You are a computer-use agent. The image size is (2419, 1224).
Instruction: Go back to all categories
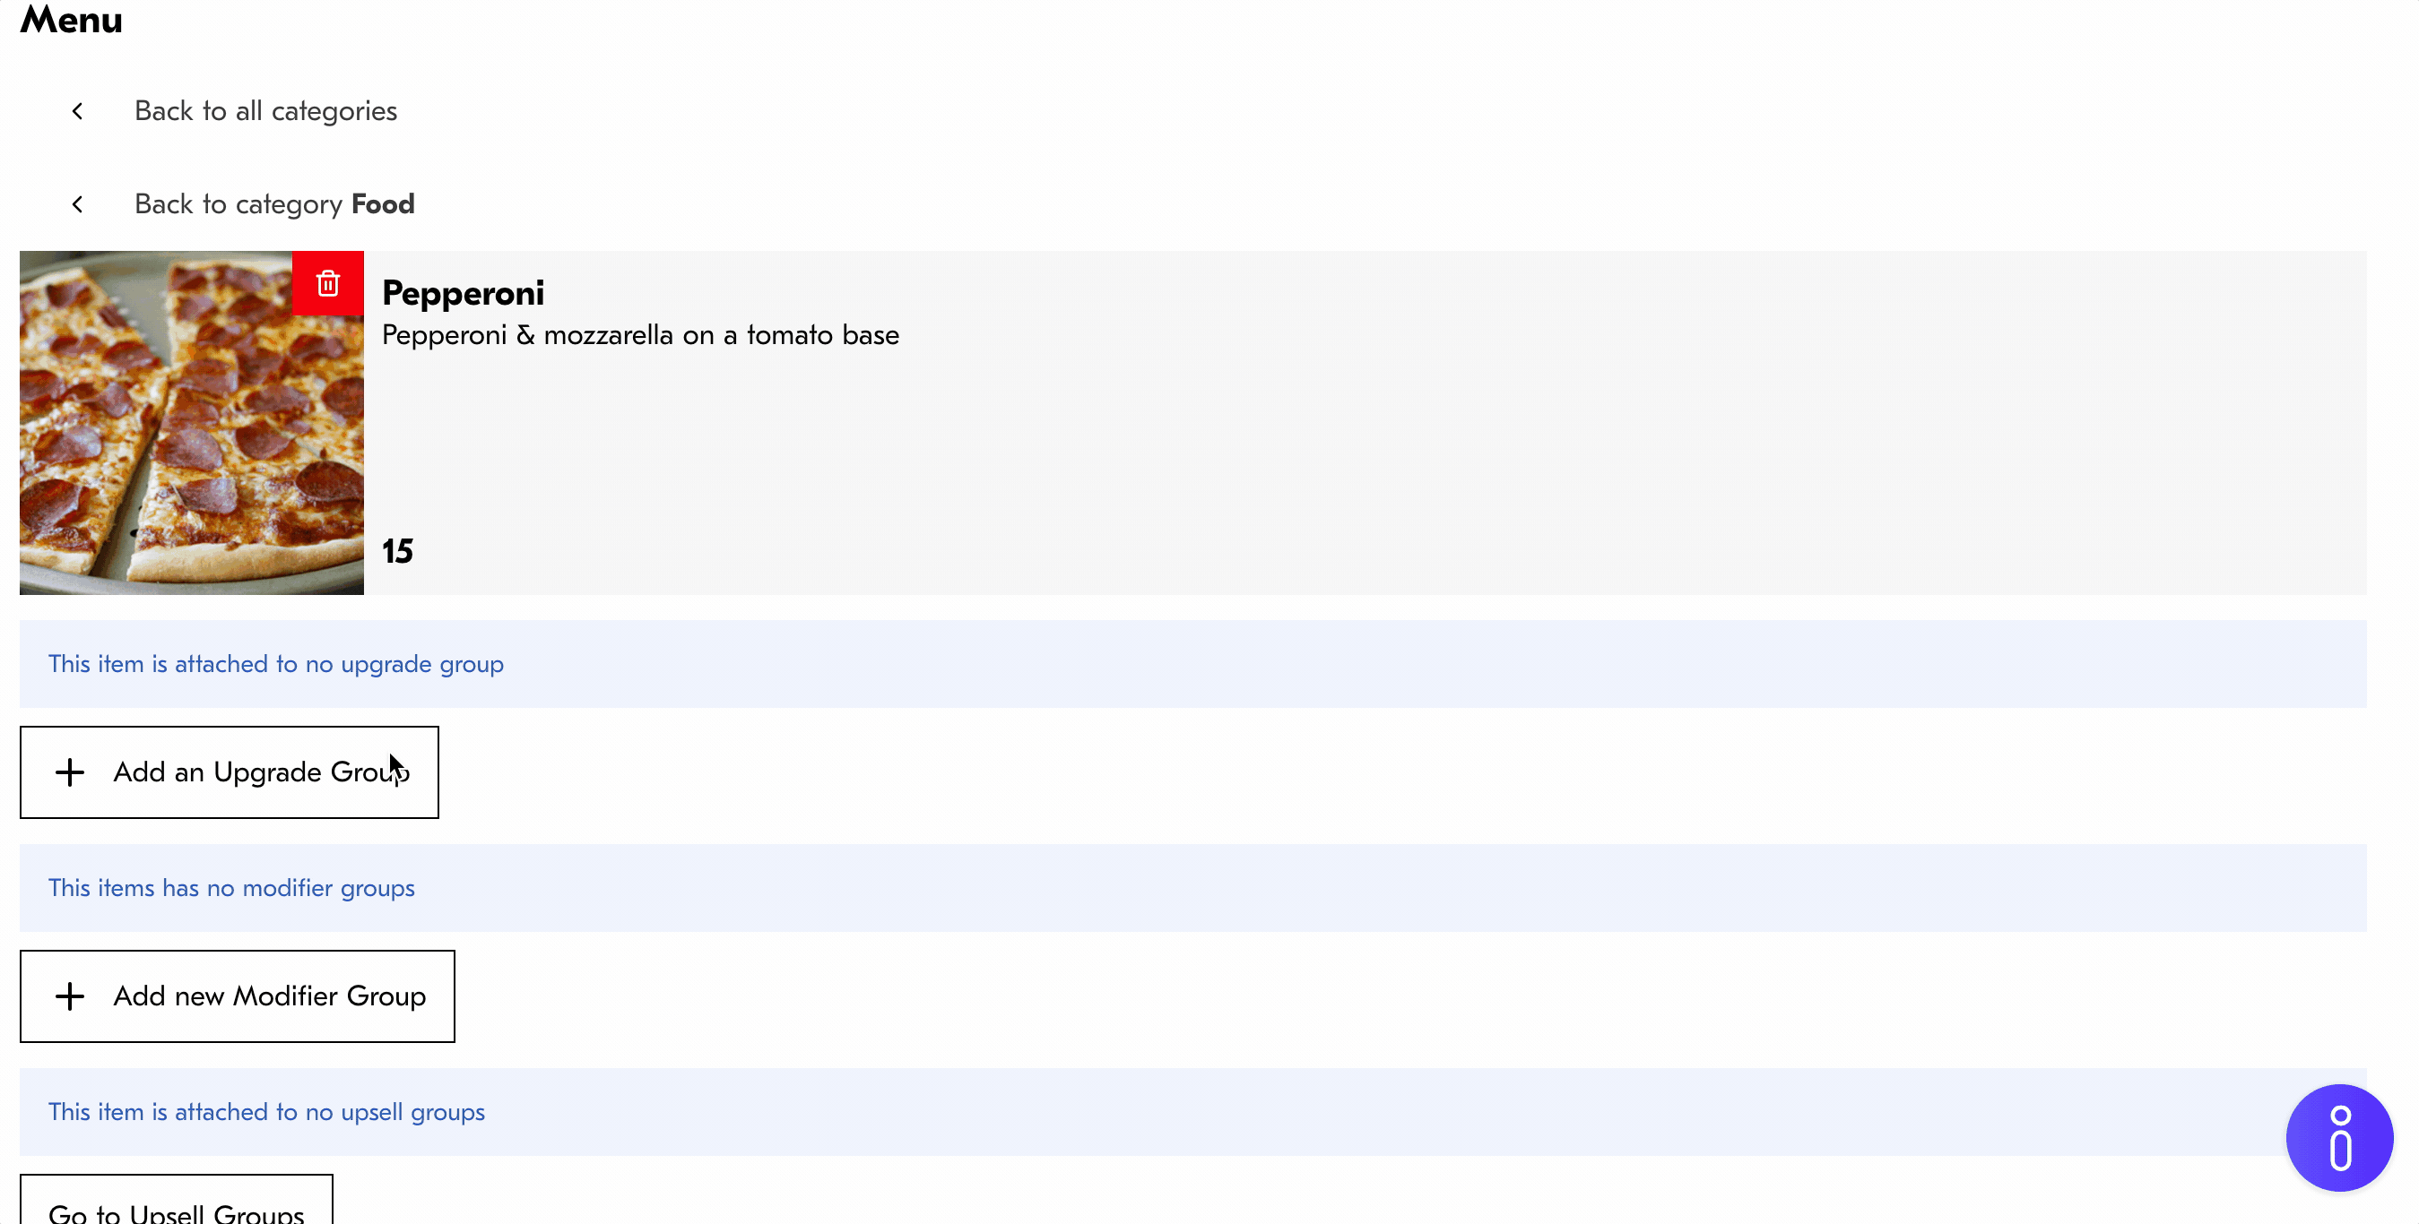pyautogui.click(x=265, y=111)
